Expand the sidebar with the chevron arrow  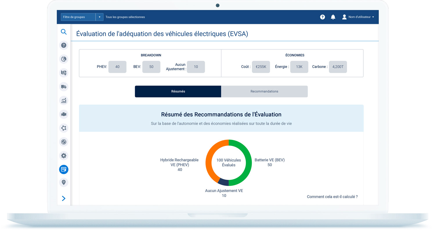(64, 198)
